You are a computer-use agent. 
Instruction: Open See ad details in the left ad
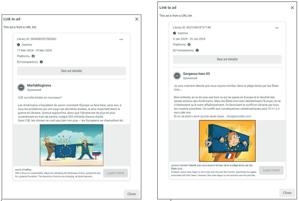tap(71, 71)
